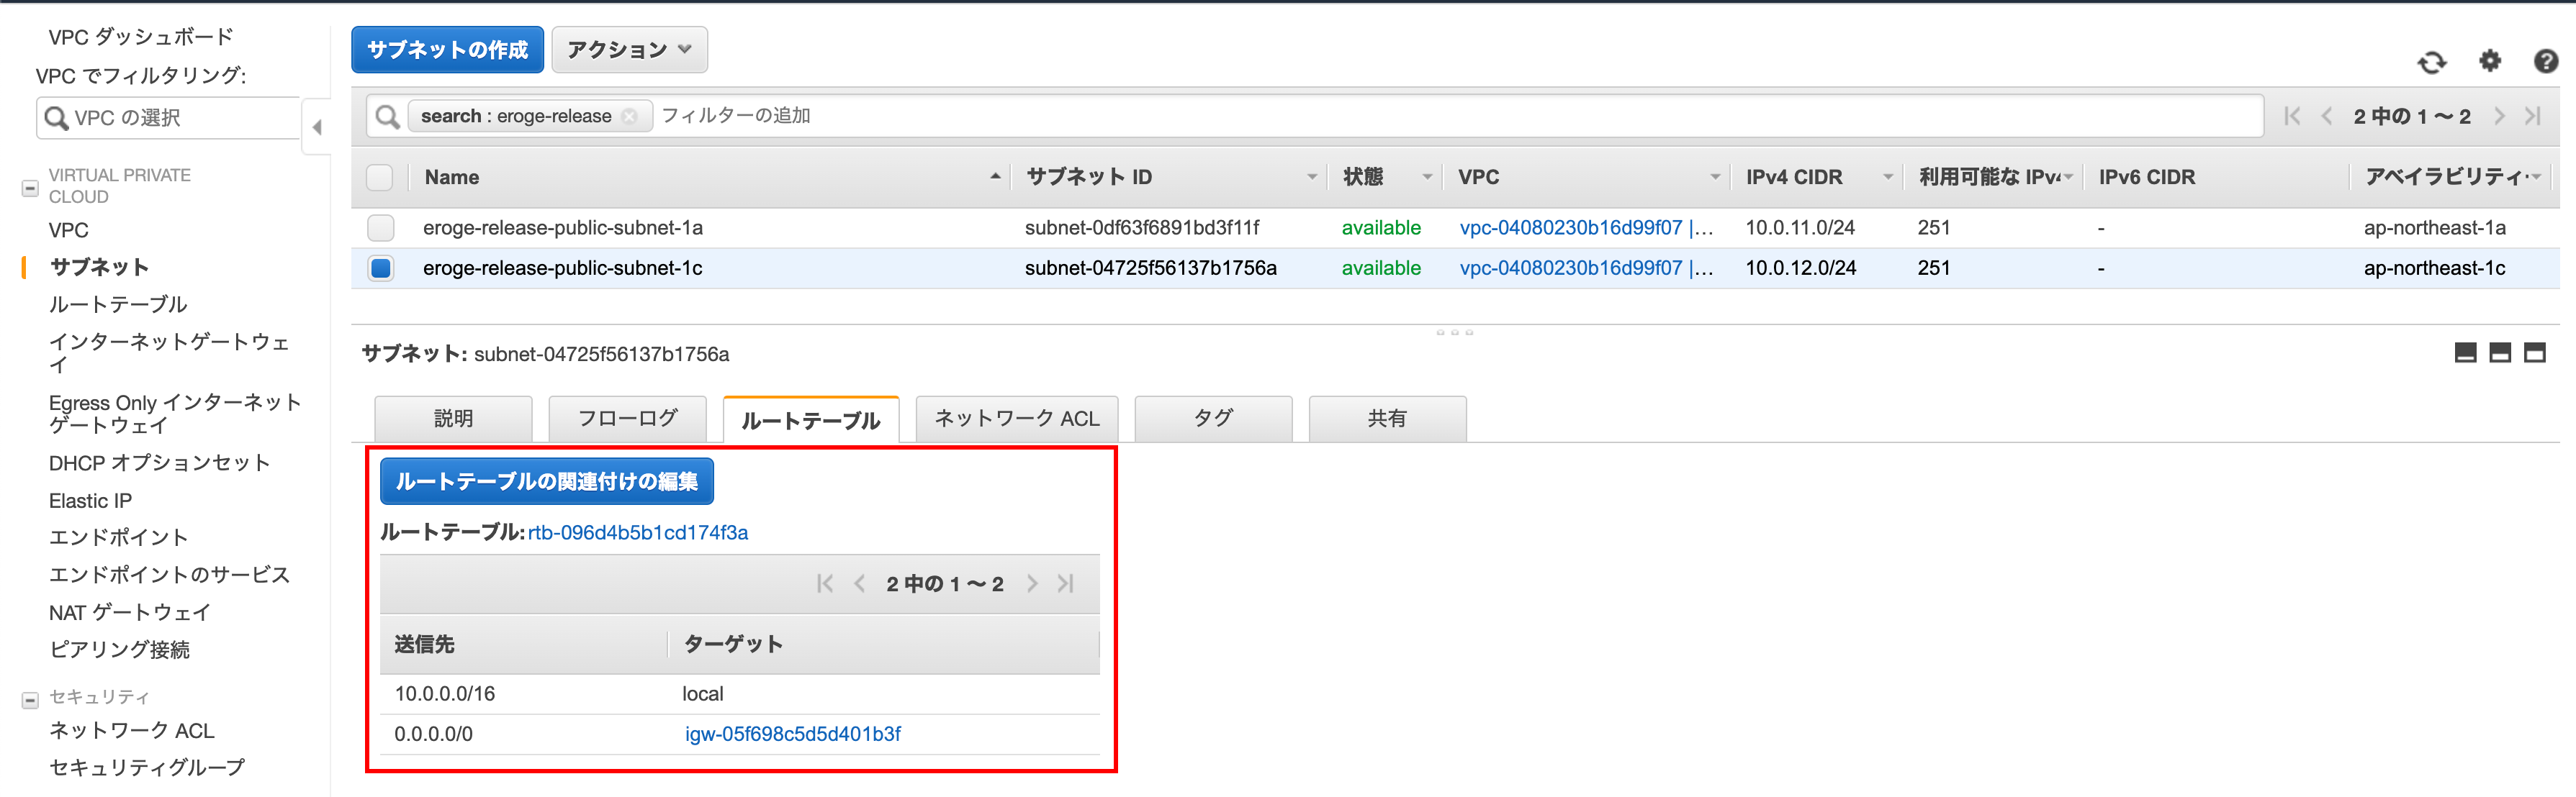Collapse the セキュリティ sidebar section
The height and width of the screenshot is (797, 2576).
tap(30, 699)
